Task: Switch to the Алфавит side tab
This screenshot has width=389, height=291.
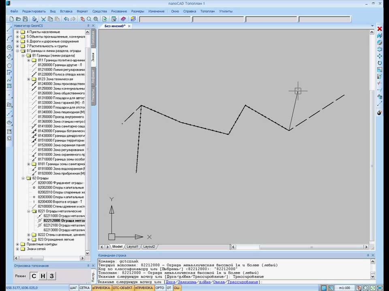Action: (93, 76)
